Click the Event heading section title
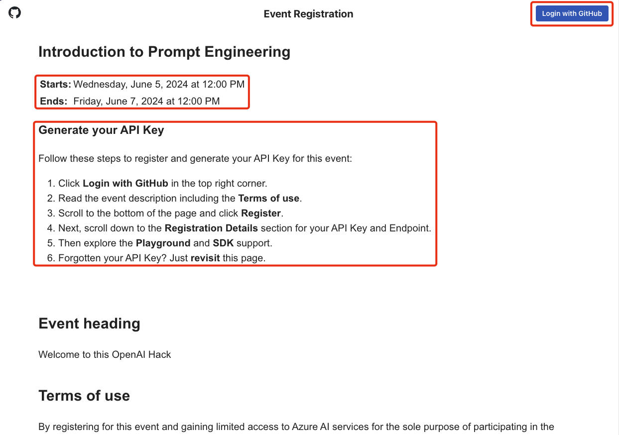This screenshot has height=435, width=619. [x=89, y=324]
